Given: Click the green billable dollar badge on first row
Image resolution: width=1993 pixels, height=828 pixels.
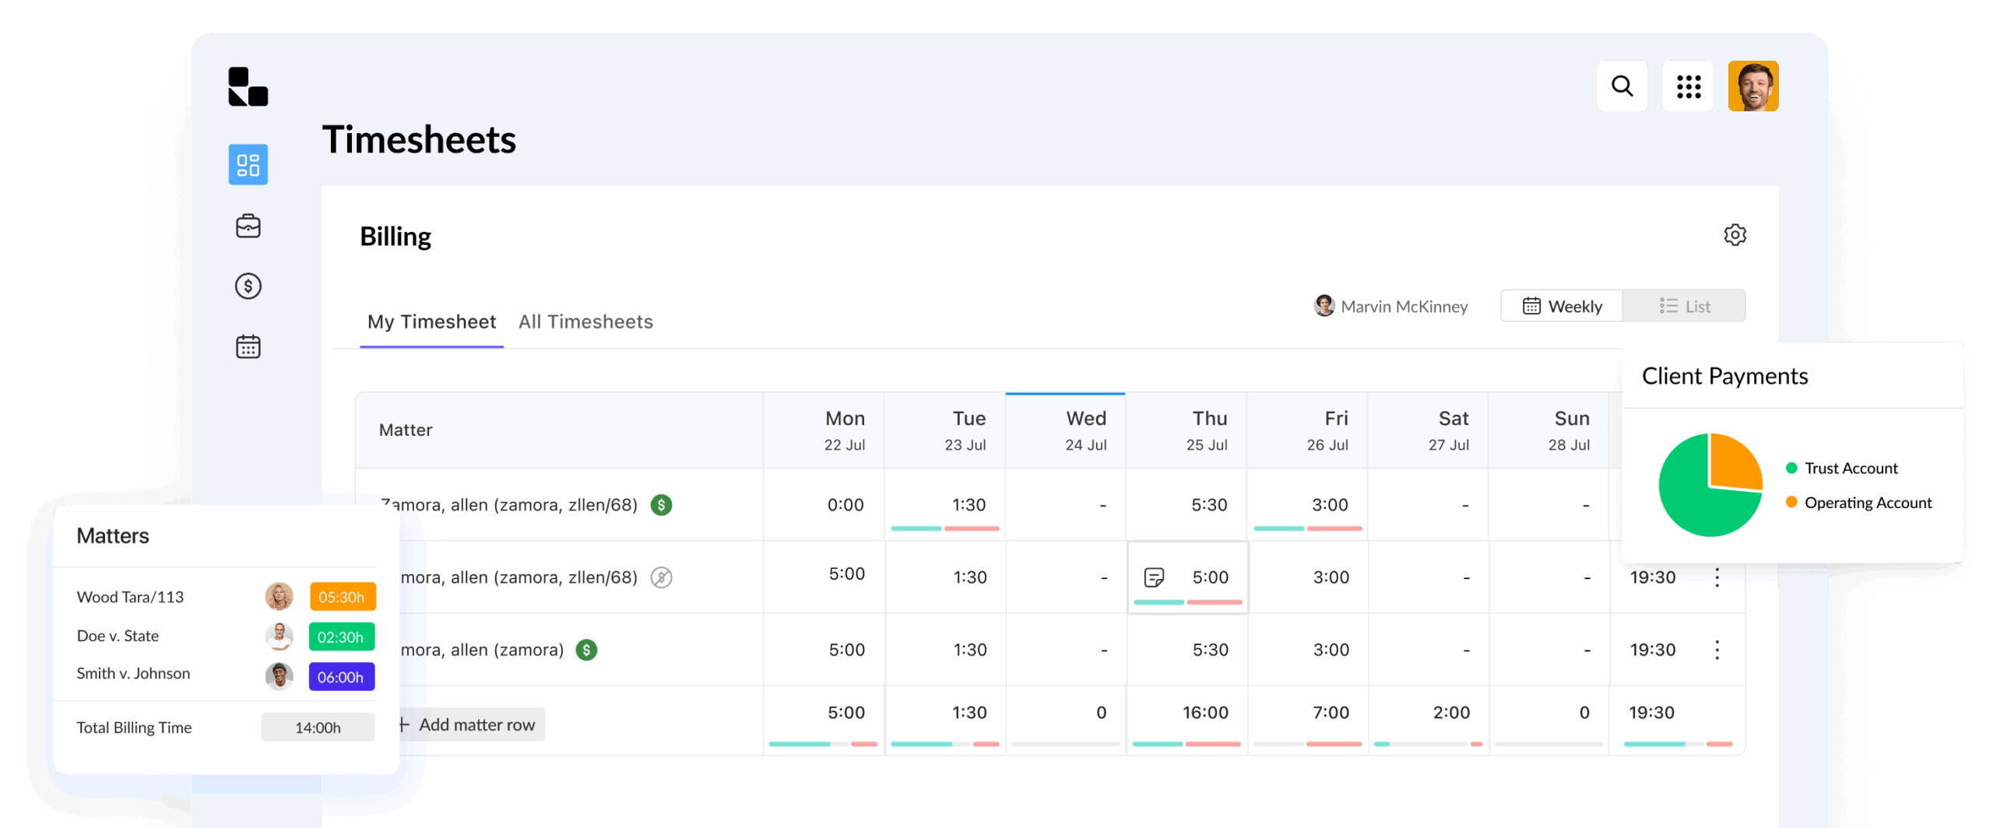Looking at the screenshot, I should (661, 505).
